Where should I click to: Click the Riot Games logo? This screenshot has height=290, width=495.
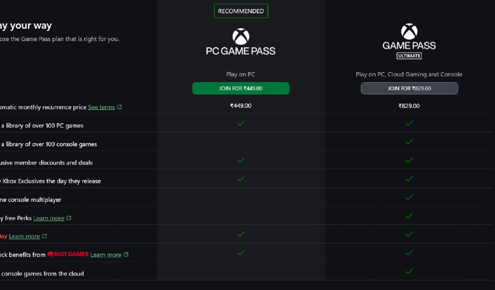[x=68, y=254]
